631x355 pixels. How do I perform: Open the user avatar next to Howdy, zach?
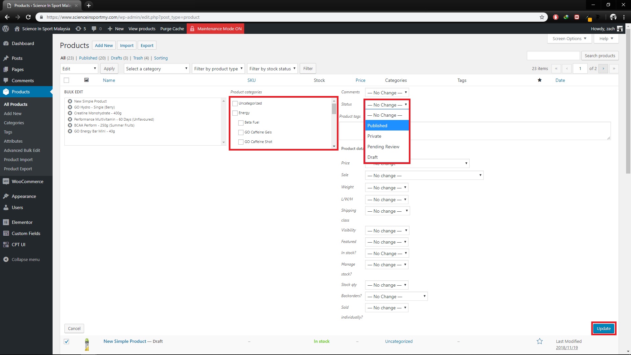pos(620,29)
